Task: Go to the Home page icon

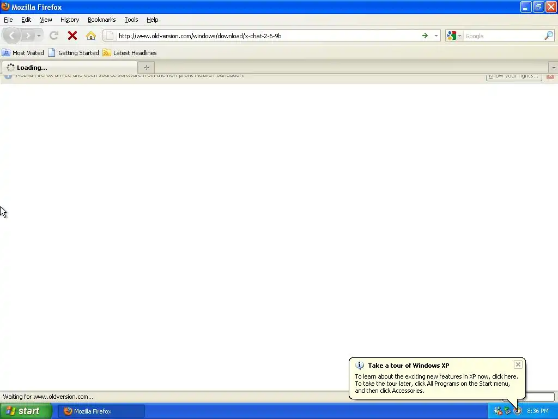Action: click(91, 35)
